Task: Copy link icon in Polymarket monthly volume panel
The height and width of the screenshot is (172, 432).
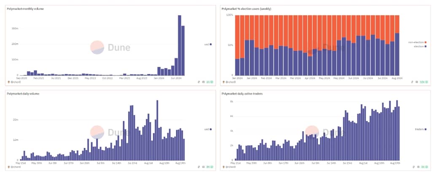Action: tap(199, 82)
